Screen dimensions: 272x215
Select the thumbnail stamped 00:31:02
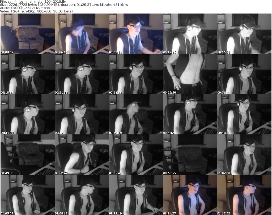(x=244, y=74)
